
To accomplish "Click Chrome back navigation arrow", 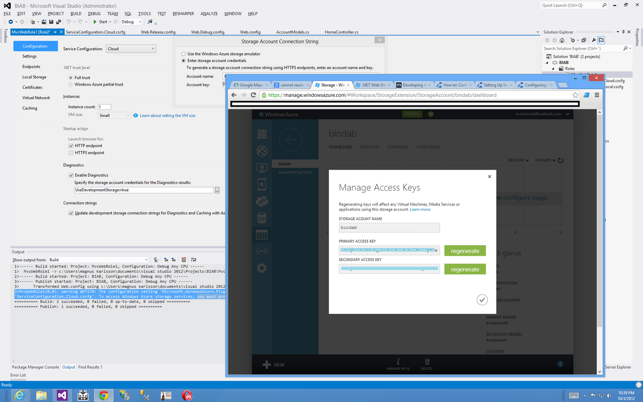I will pos(234,95).
